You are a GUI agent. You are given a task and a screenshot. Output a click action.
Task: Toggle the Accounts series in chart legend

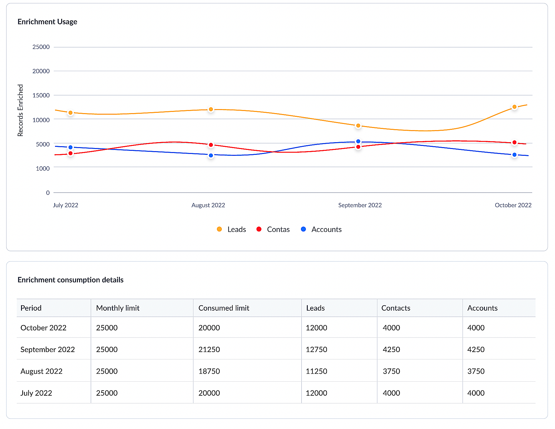(x=321, y=229)
